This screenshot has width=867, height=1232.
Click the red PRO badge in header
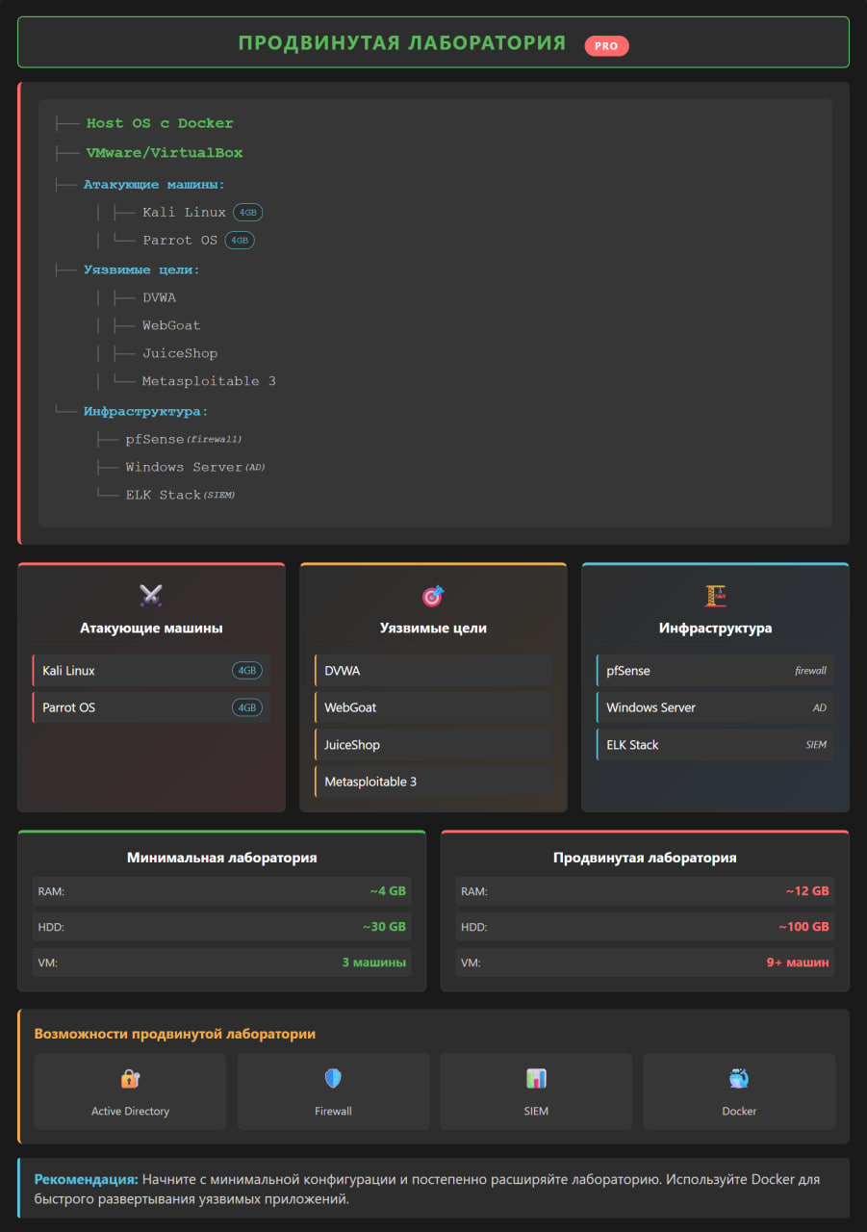(x=606, y=45)
